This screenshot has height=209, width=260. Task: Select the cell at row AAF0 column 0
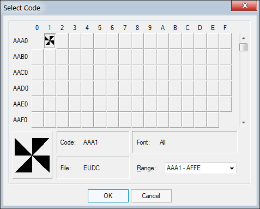(x=37, y=120)
